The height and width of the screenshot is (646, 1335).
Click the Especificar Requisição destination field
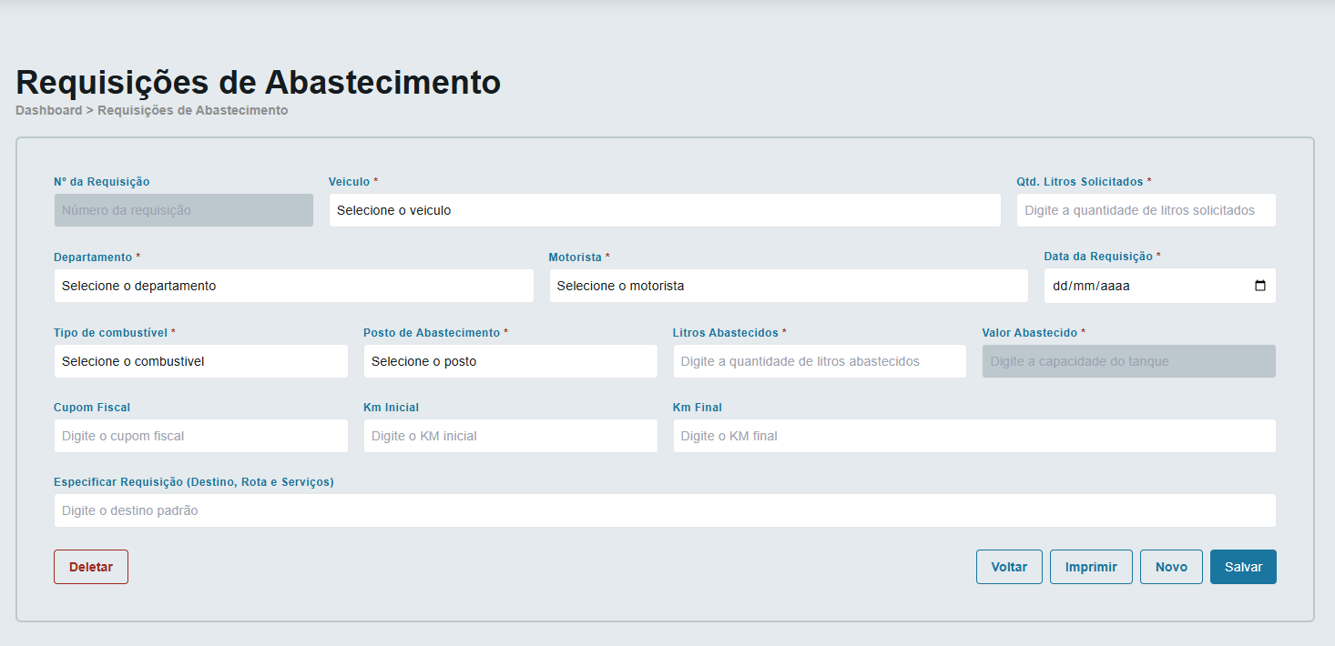pos(664,510)
